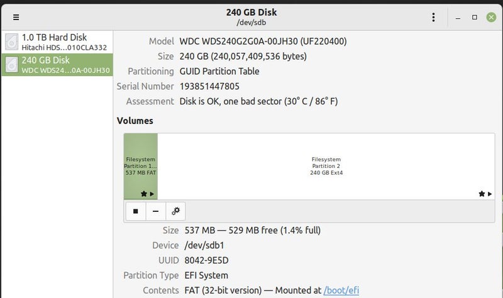Minimize the Disks window

click(x=458, y=18)
